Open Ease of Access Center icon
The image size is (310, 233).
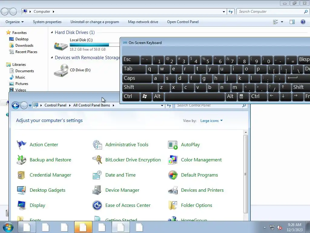pos(97,205)
